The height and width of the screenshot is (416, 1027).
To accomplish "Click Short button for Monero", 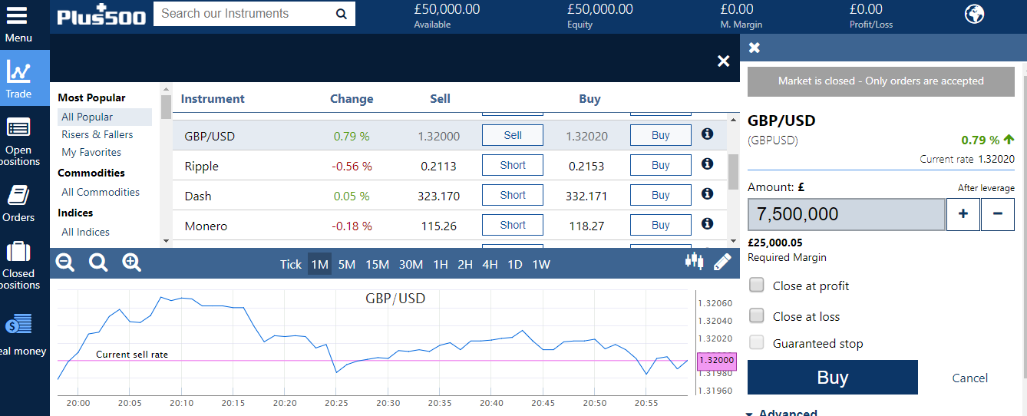I will (513, 225).
